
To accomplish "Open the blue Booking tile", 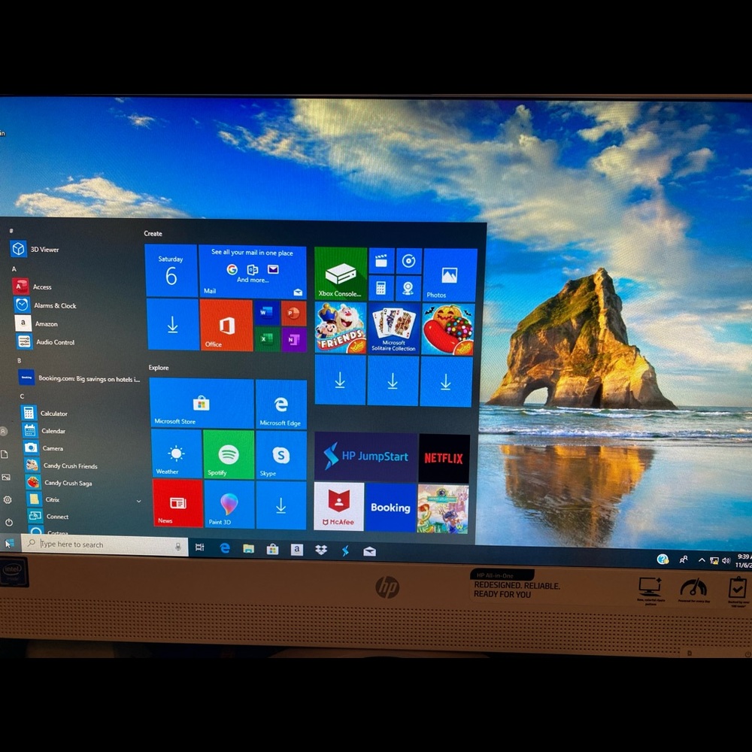I will point(390,508).
